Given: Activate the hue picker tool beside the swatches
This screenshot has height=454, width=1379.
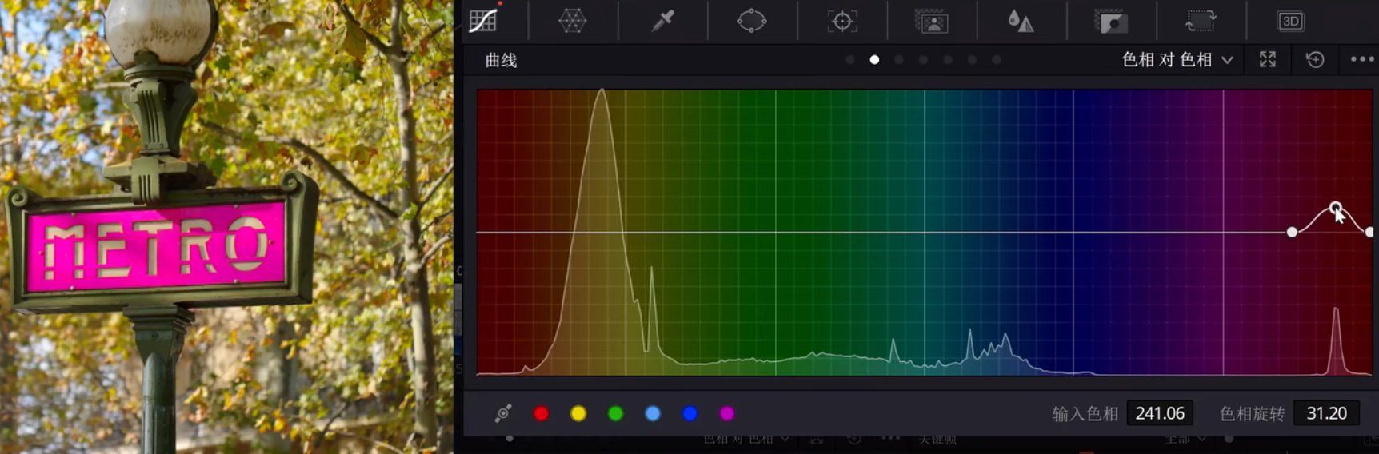Looking at the screenshot, I should coord(503,413).
